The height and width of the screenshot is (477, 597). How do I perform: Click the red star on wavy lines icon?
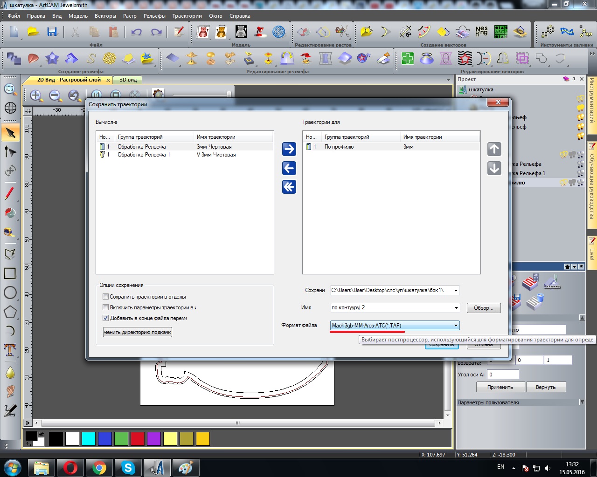point(465,58)
